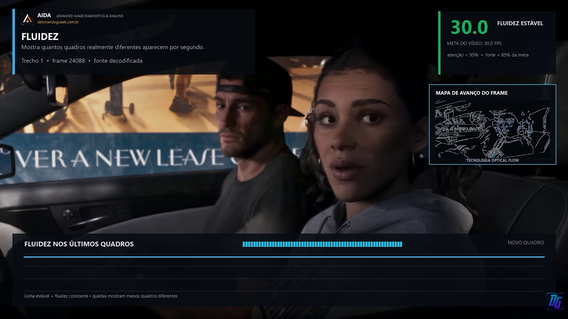568x319 pixels.
Task: Click the 'atenção < 95%' threshold text
Action: [462, 55]
